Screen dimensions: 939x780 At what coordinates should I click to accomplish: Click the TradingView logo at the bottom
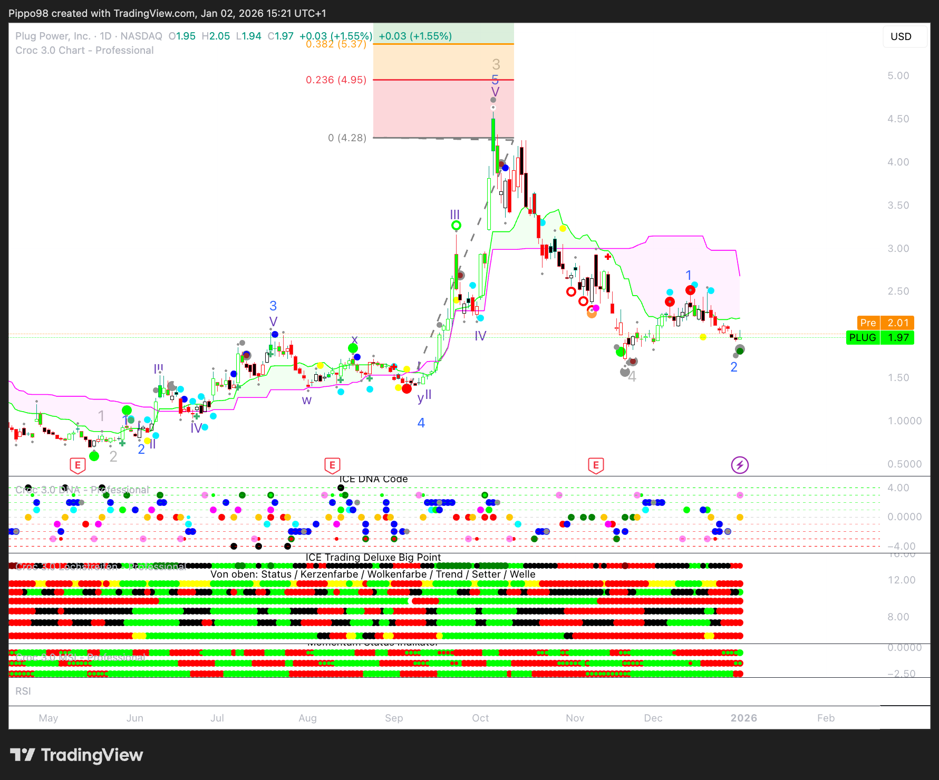[76, 755]
